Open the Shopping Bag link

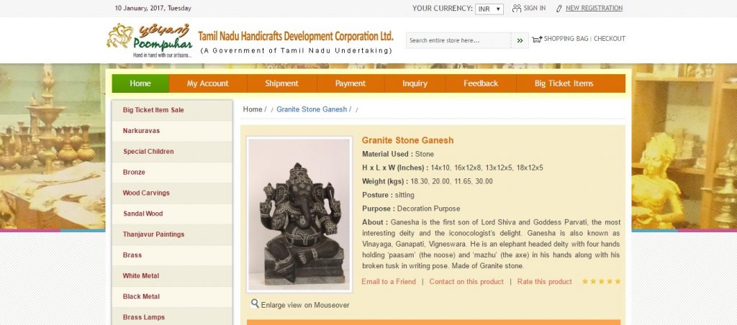pyautogui.click(x=566, y=39)
